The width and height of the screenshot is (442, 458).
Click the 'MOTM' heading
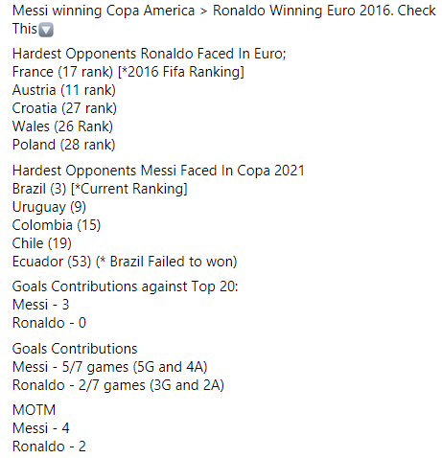click(x=34, y=410)
